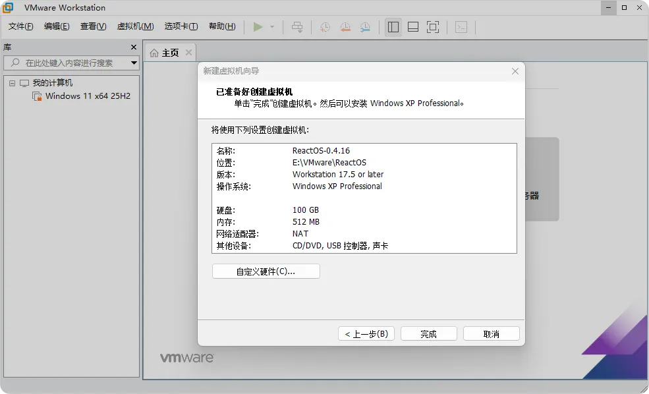
Task: Select the Windows 11 x64 25H2 VM
Action: tap(88, 96)
